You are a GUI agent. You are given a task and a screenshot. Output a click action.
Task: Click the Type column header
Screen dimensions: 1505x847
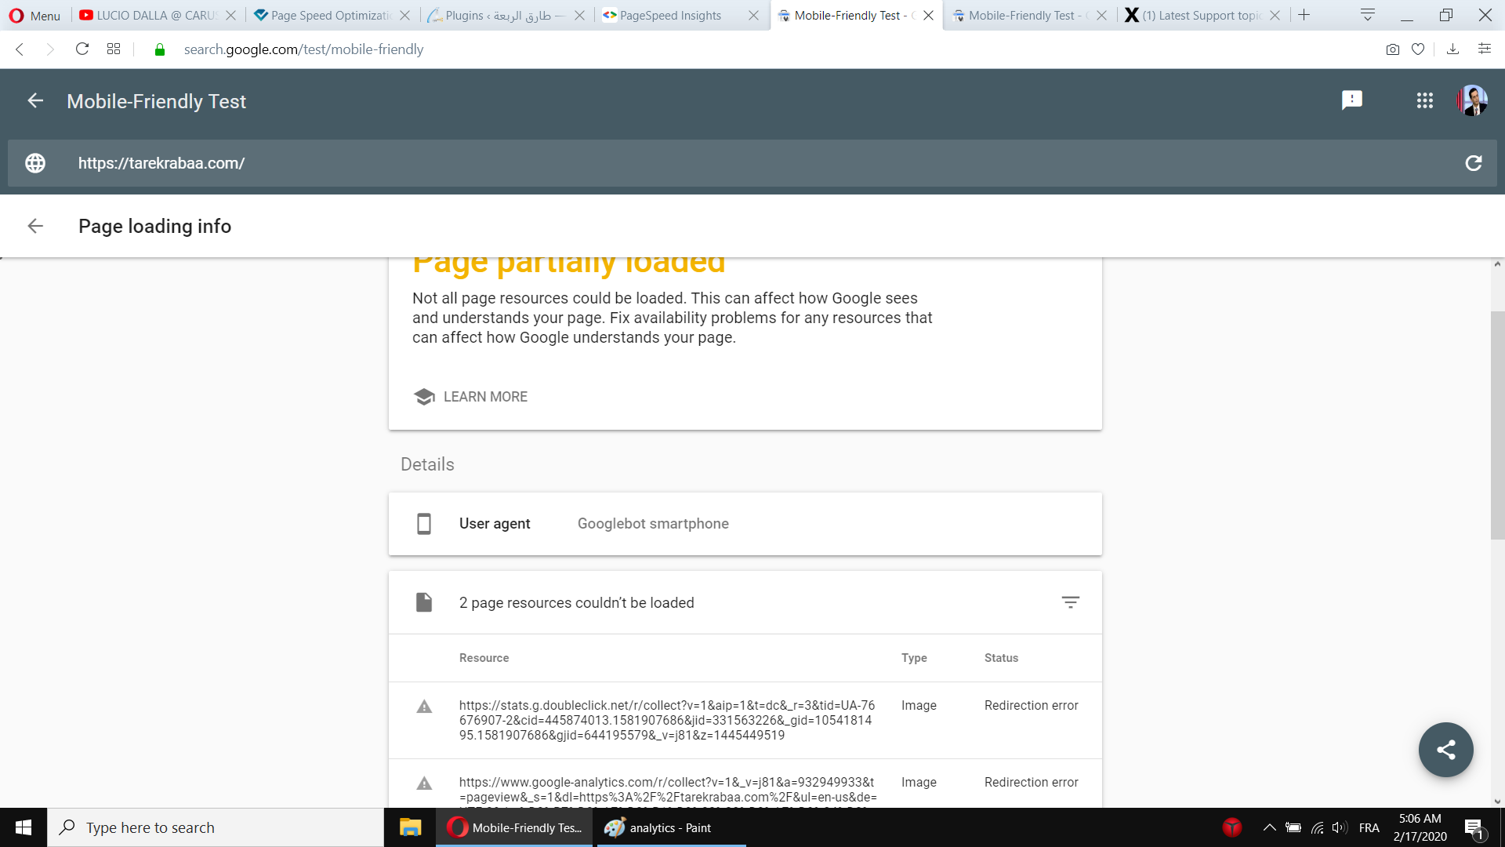(x=914, y=658)
